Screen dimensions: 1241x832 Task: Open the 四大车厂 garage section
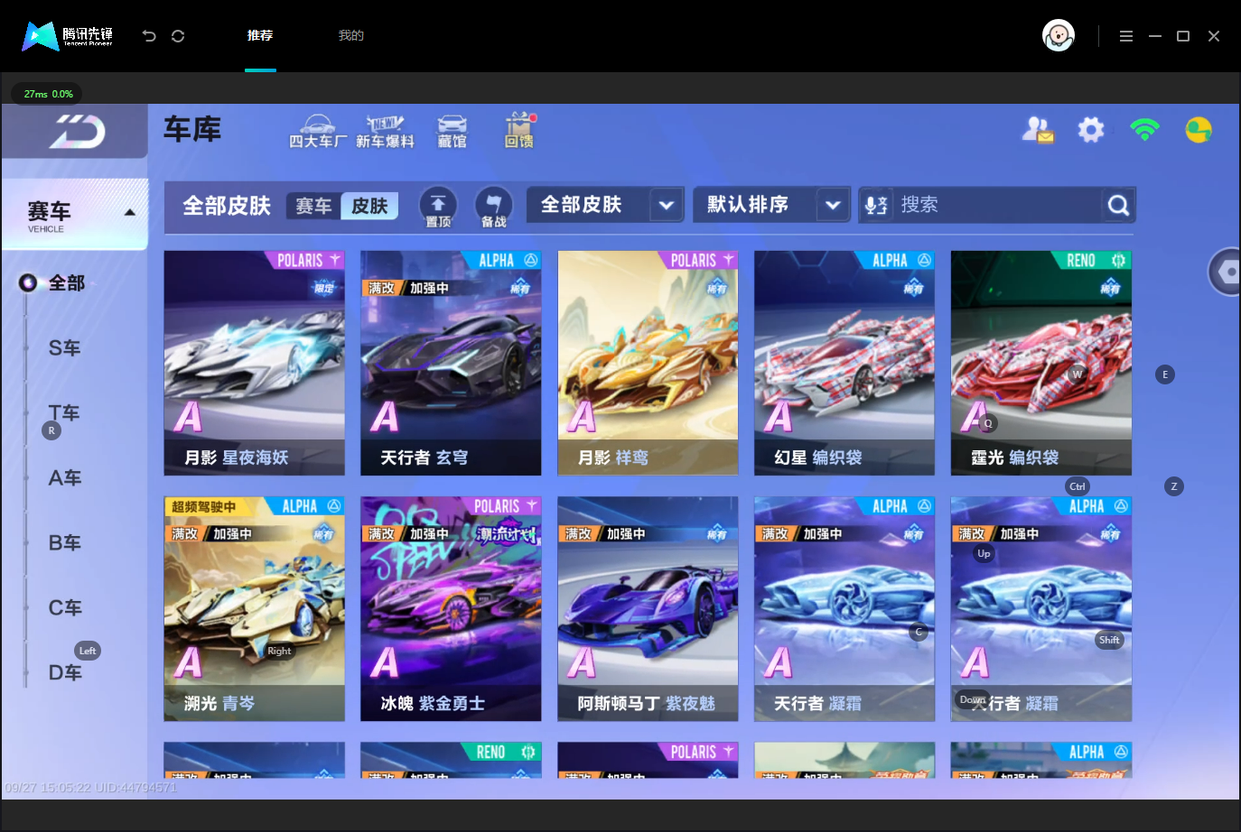point(317,131)
